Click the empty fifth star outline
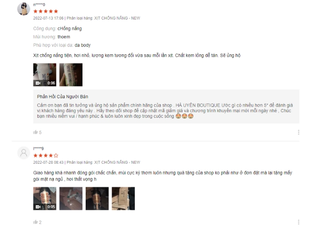 (56, 155)
